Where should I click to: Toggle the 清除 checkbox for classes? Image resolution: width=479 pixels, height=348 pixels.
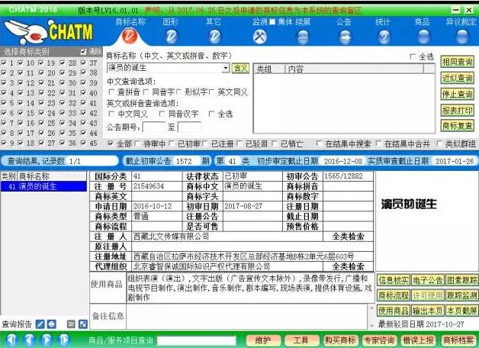point(83,52)
